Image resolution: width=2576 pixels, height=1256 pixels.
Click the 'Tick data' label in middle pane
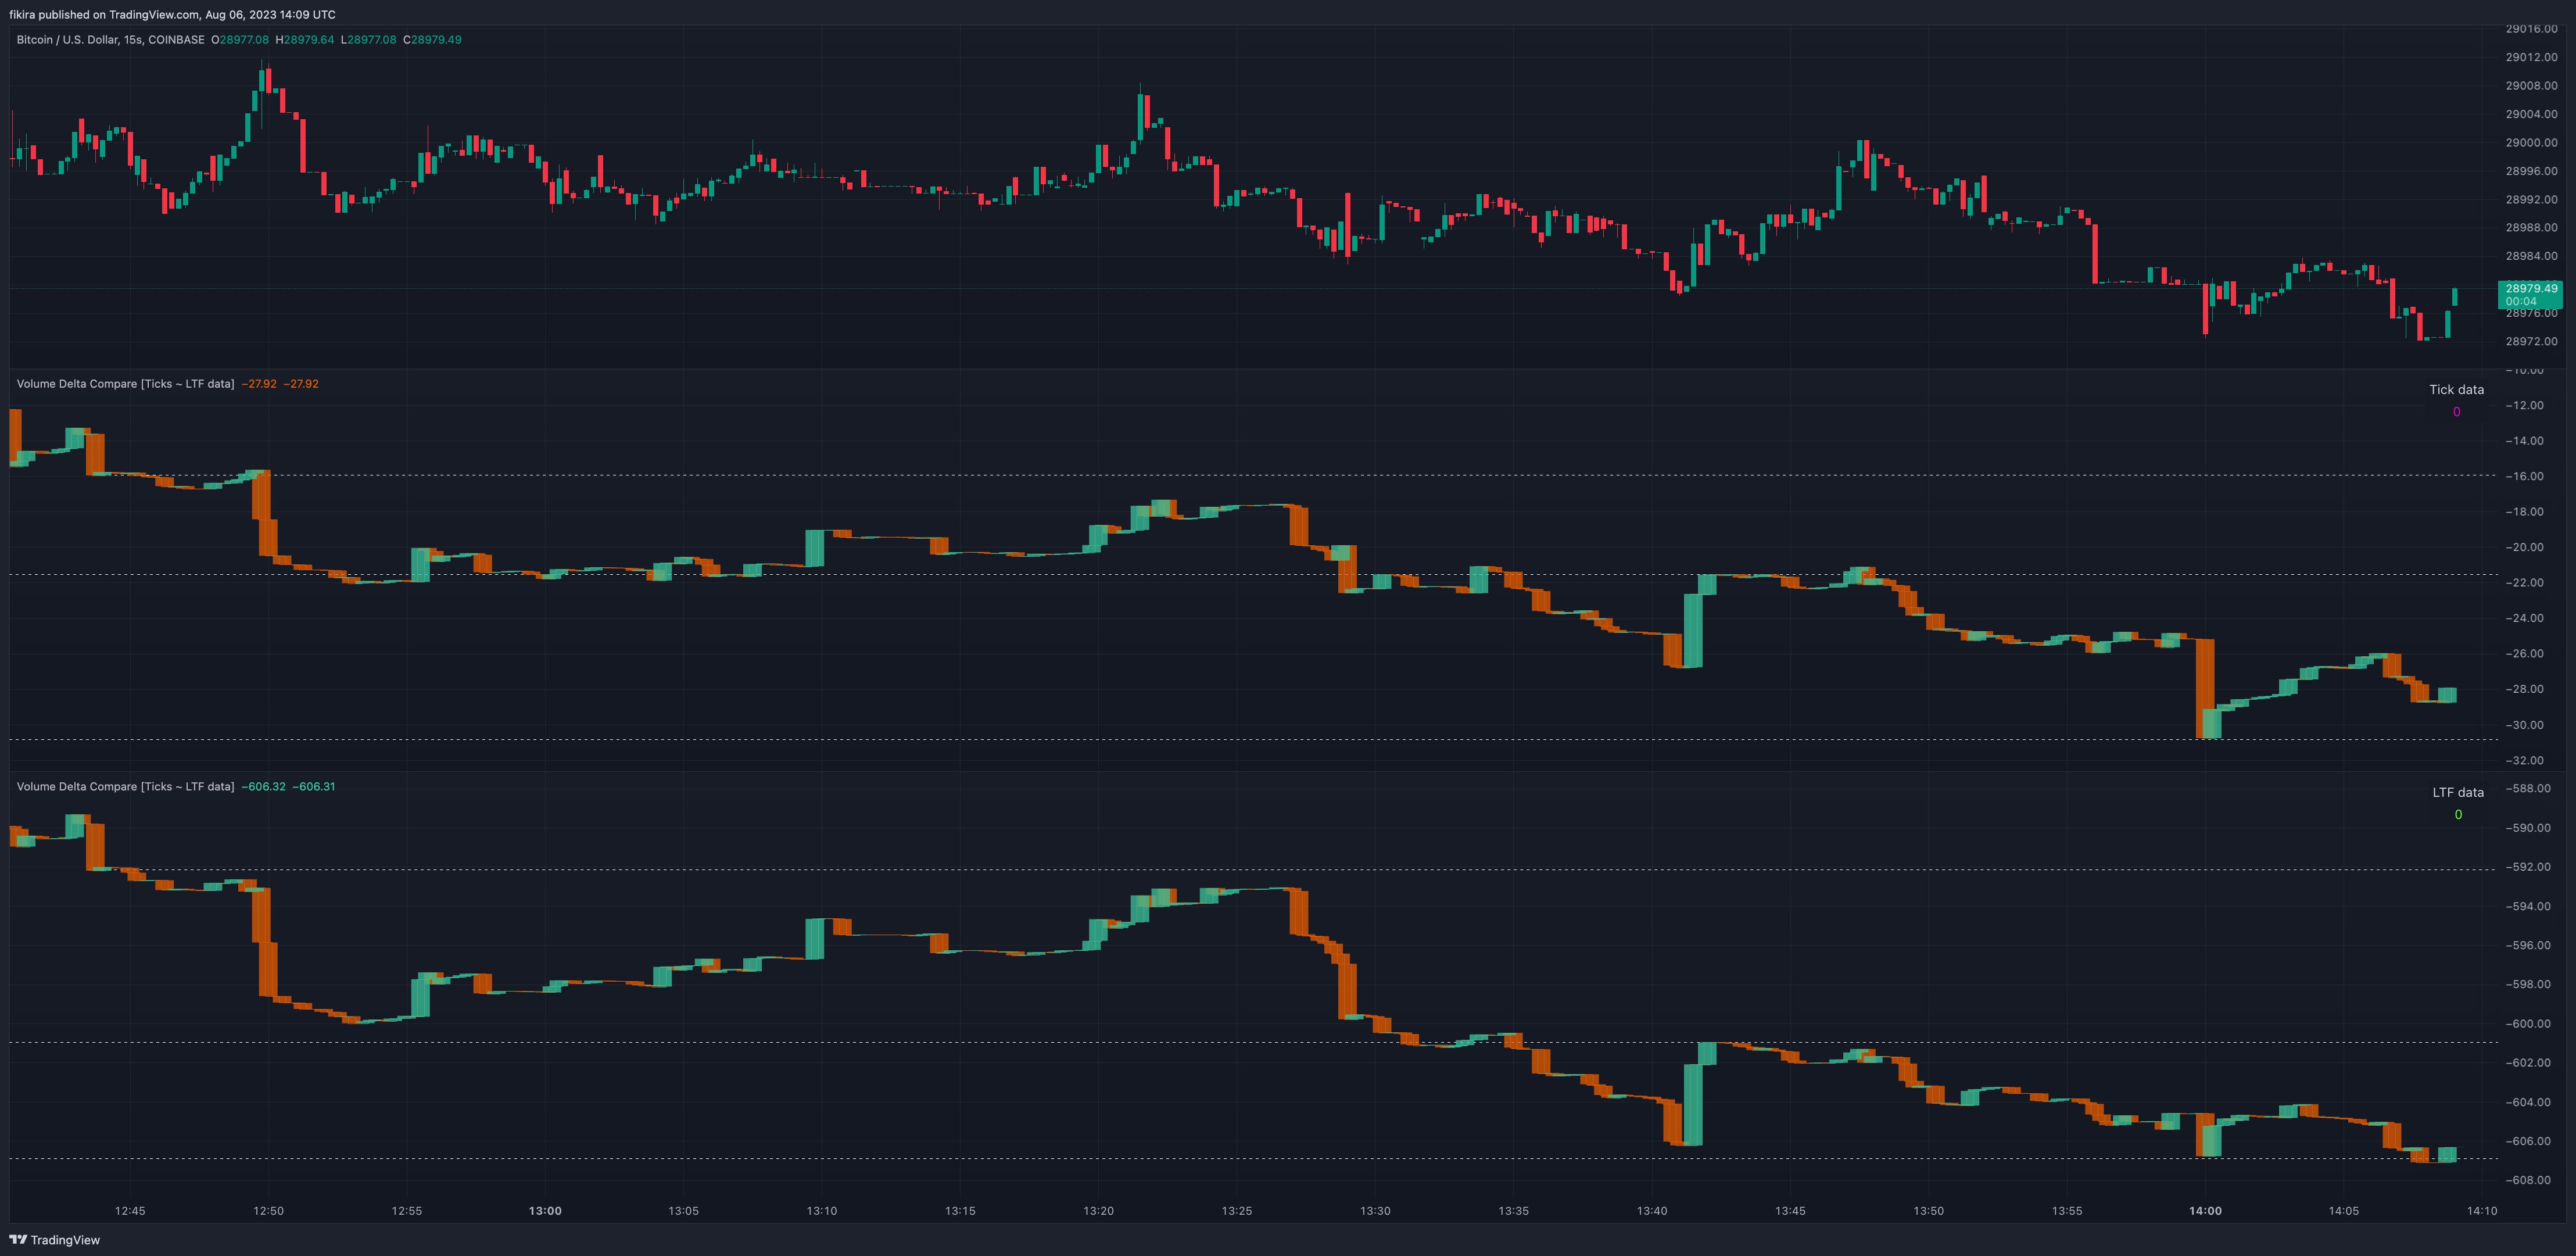click(2456, 390)
